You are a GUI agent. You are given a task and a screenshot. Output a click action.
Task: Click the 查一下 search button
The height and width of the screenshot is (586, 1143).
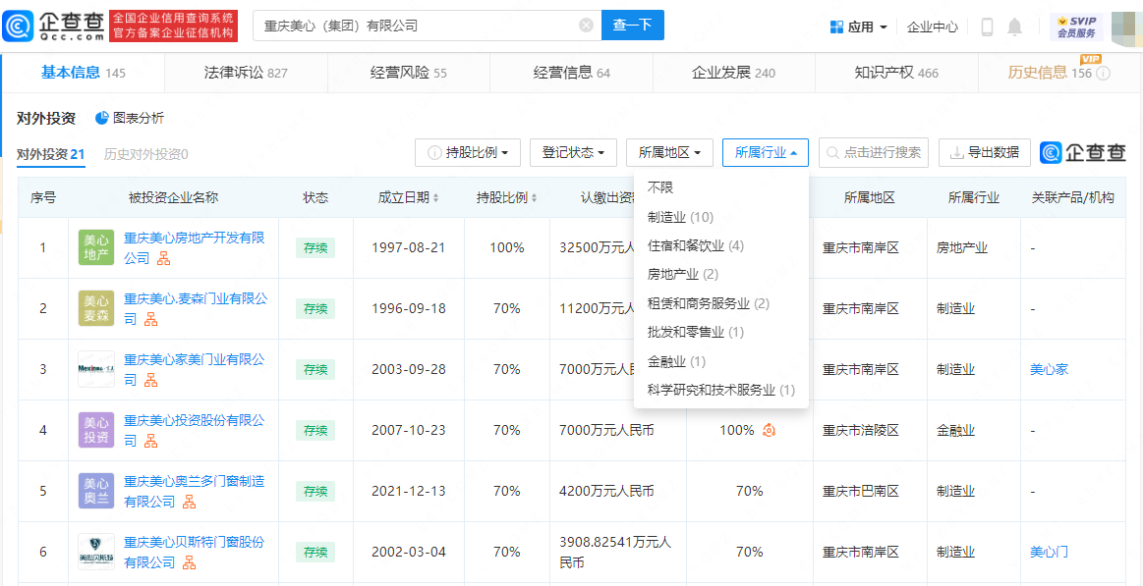pyautogui.click(x=632, y=26)
